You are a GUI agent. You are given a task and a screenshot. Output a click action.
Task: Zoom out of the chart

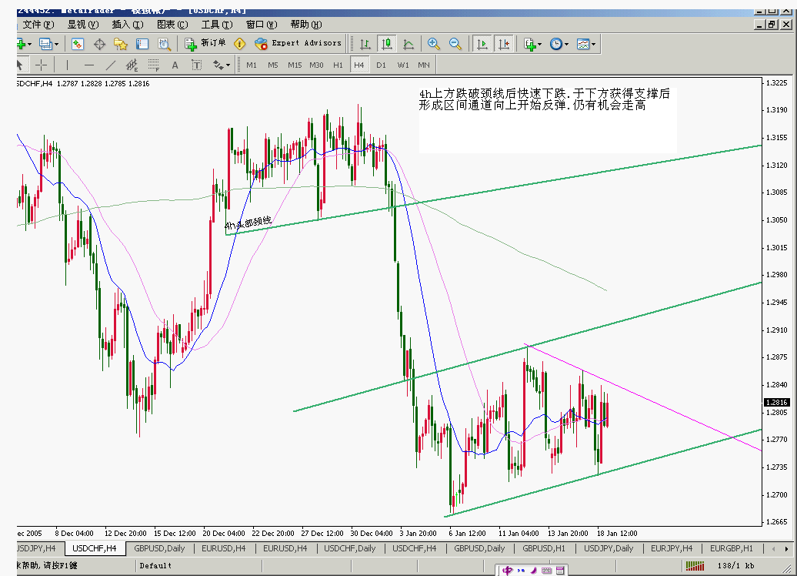455,44
